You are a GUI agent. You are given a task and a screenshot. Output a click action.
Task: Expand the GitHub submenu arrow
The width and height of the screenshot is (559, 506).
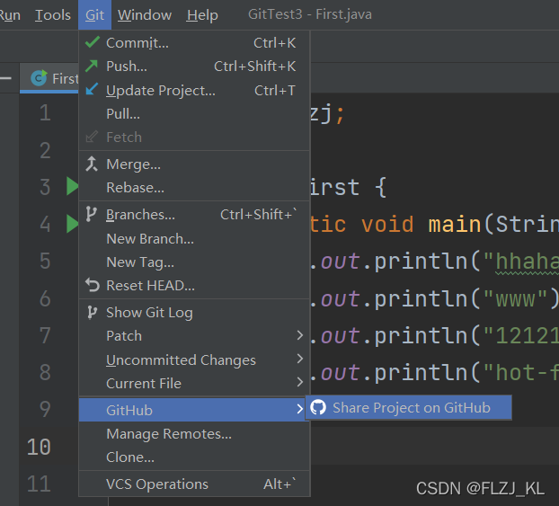300,409
